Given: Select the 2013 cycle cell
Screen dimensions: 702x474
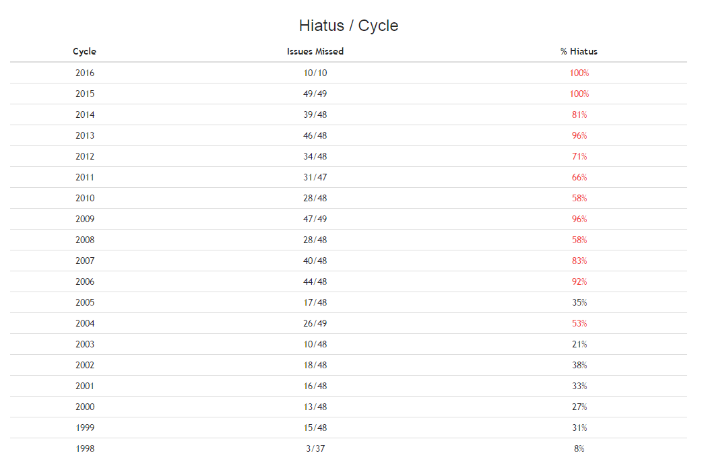Looking at the screenshot, I should (x=85, y=135).
